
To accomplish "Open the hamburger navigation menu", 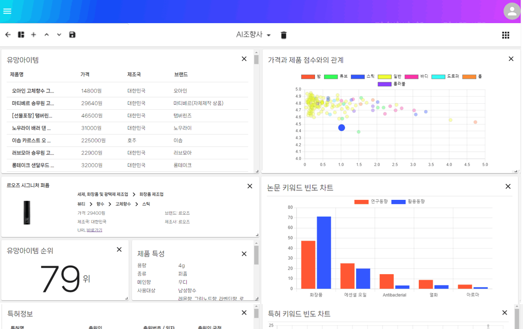I will click(x=7, y=11).
